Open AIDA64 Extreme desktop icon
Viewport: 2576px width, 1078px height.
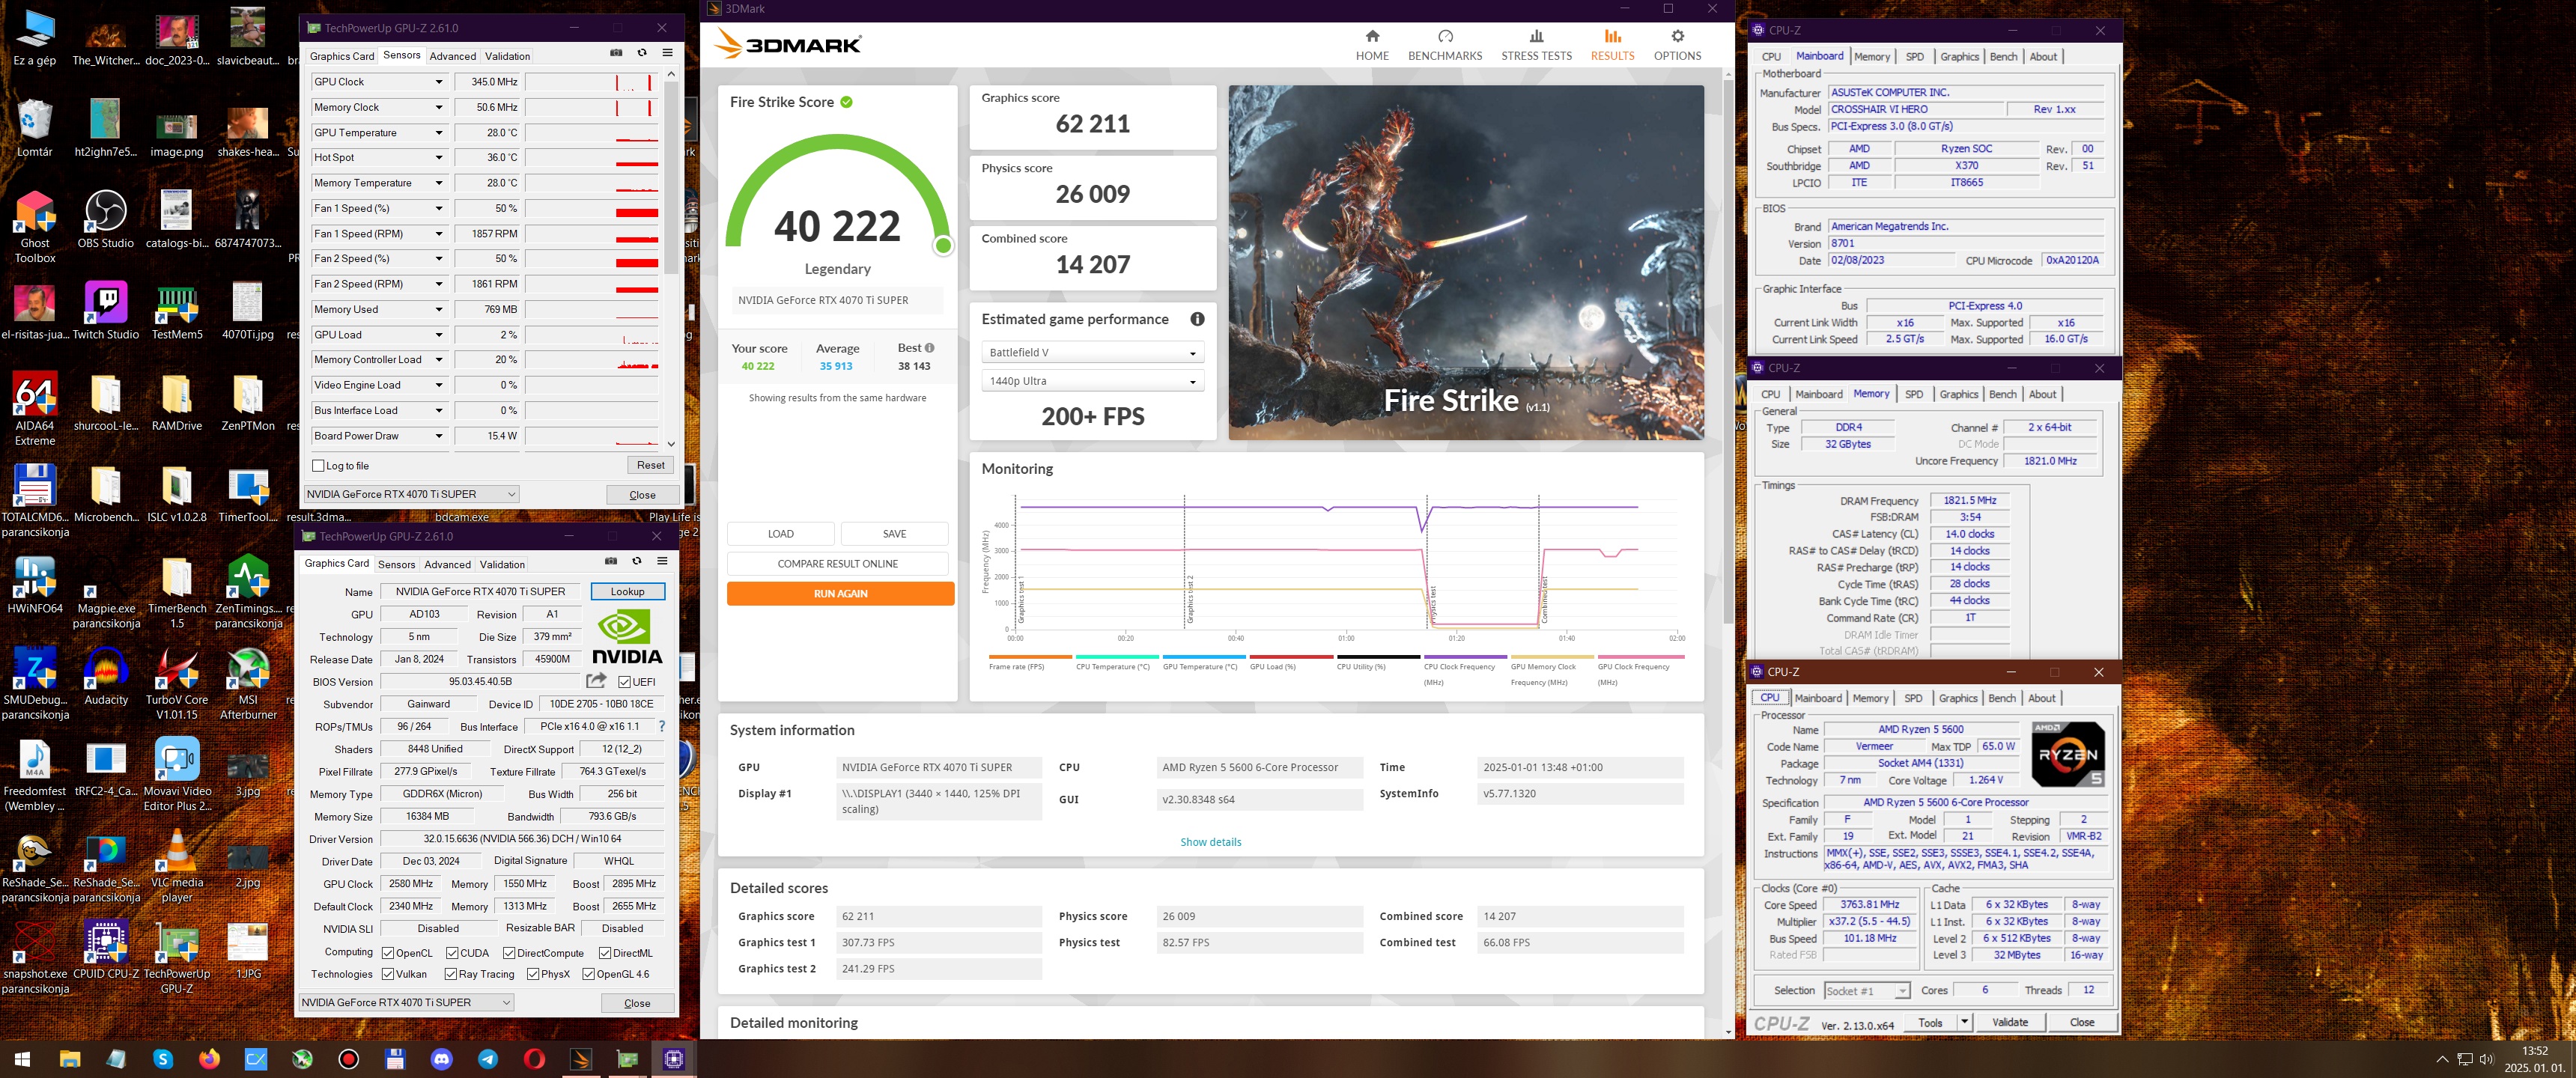(x=35, y=409)
